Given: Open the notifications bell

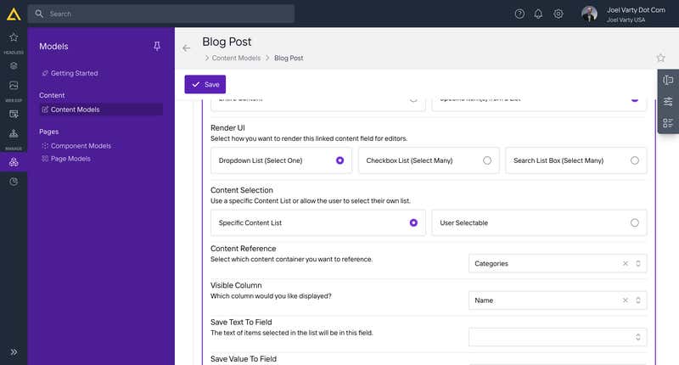Looking at the screenshot, I should click(538, 14).
